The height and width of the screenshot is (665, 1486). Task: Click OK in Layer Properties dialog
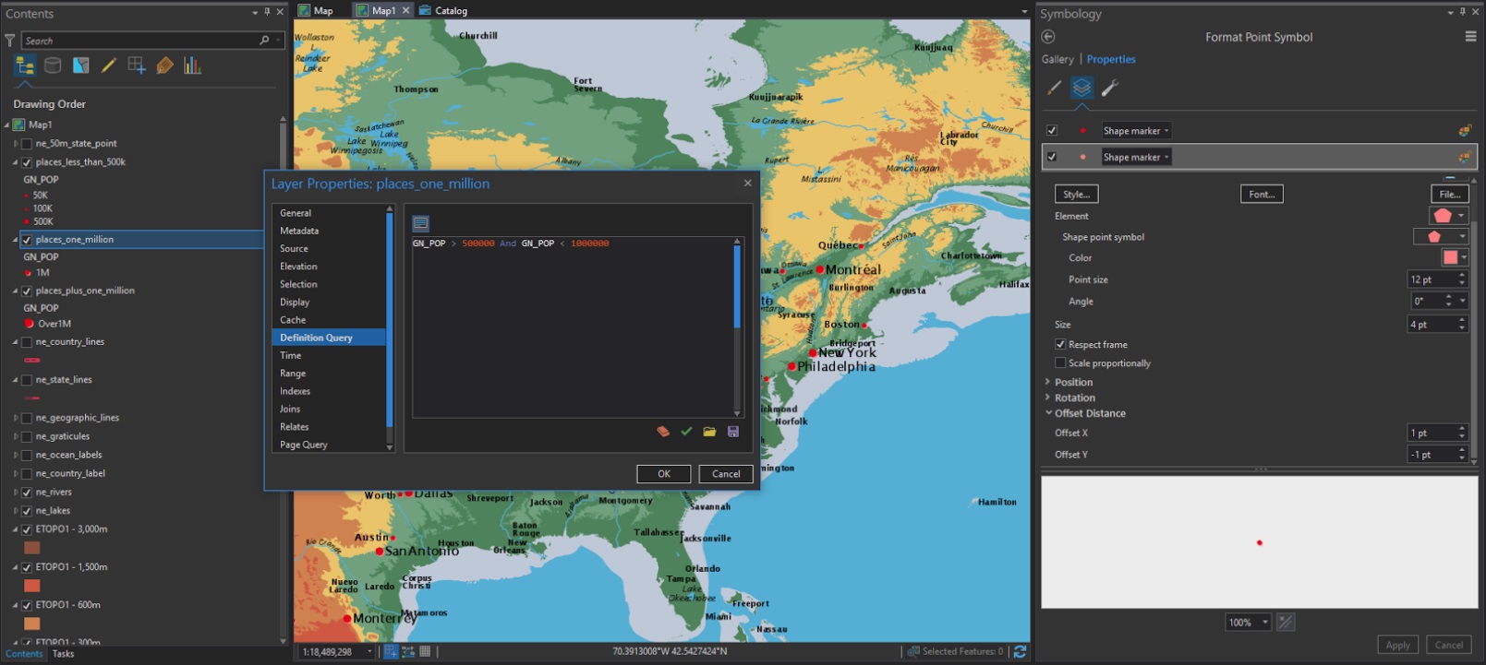click(663, 474)
